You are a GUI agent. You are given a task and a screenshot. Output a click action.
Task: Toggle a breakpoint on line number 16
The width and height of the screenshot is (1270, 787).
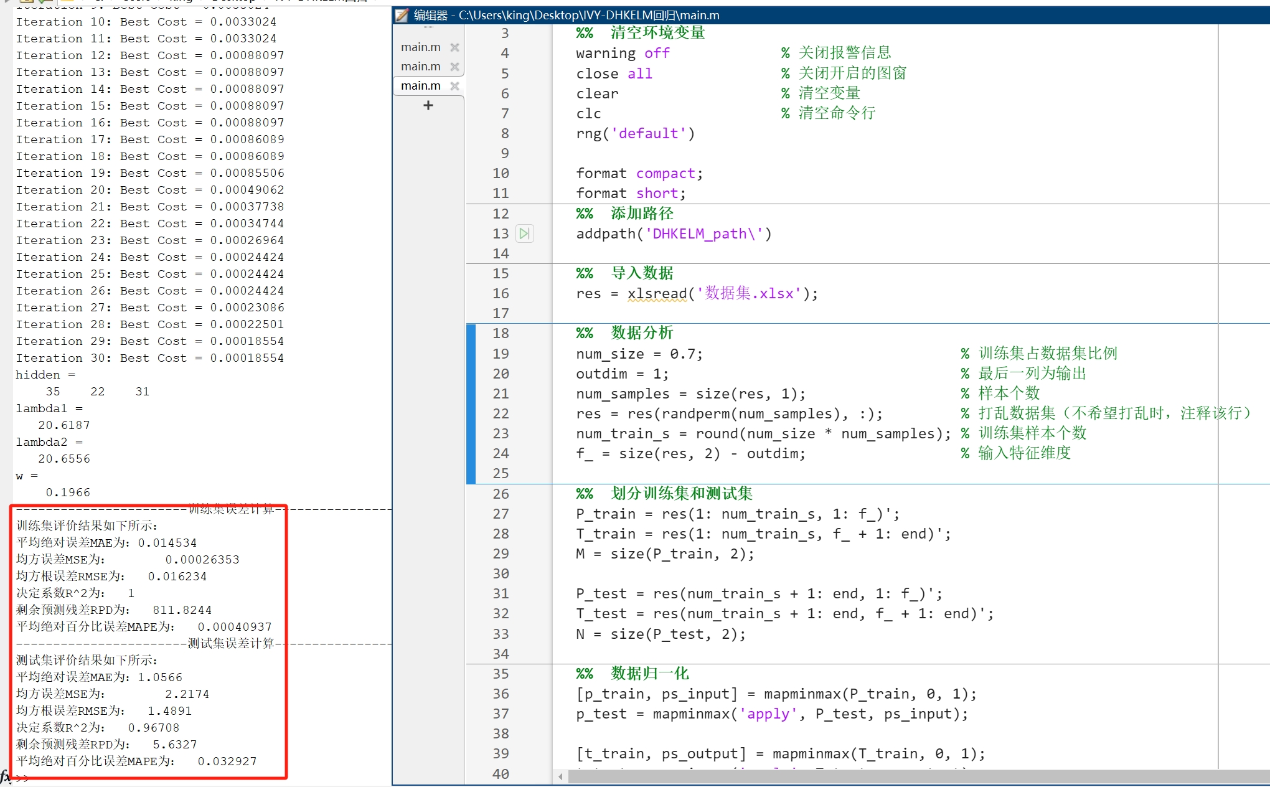point(501,293)
